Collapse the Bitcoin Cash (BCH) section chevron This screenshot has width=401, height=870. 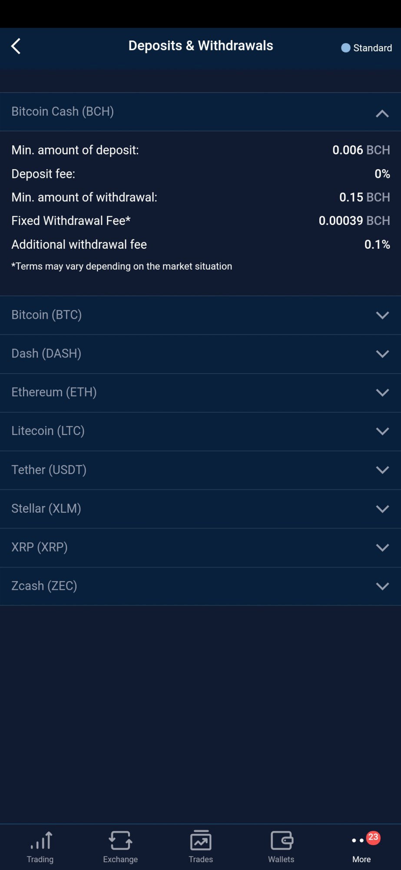382,114
